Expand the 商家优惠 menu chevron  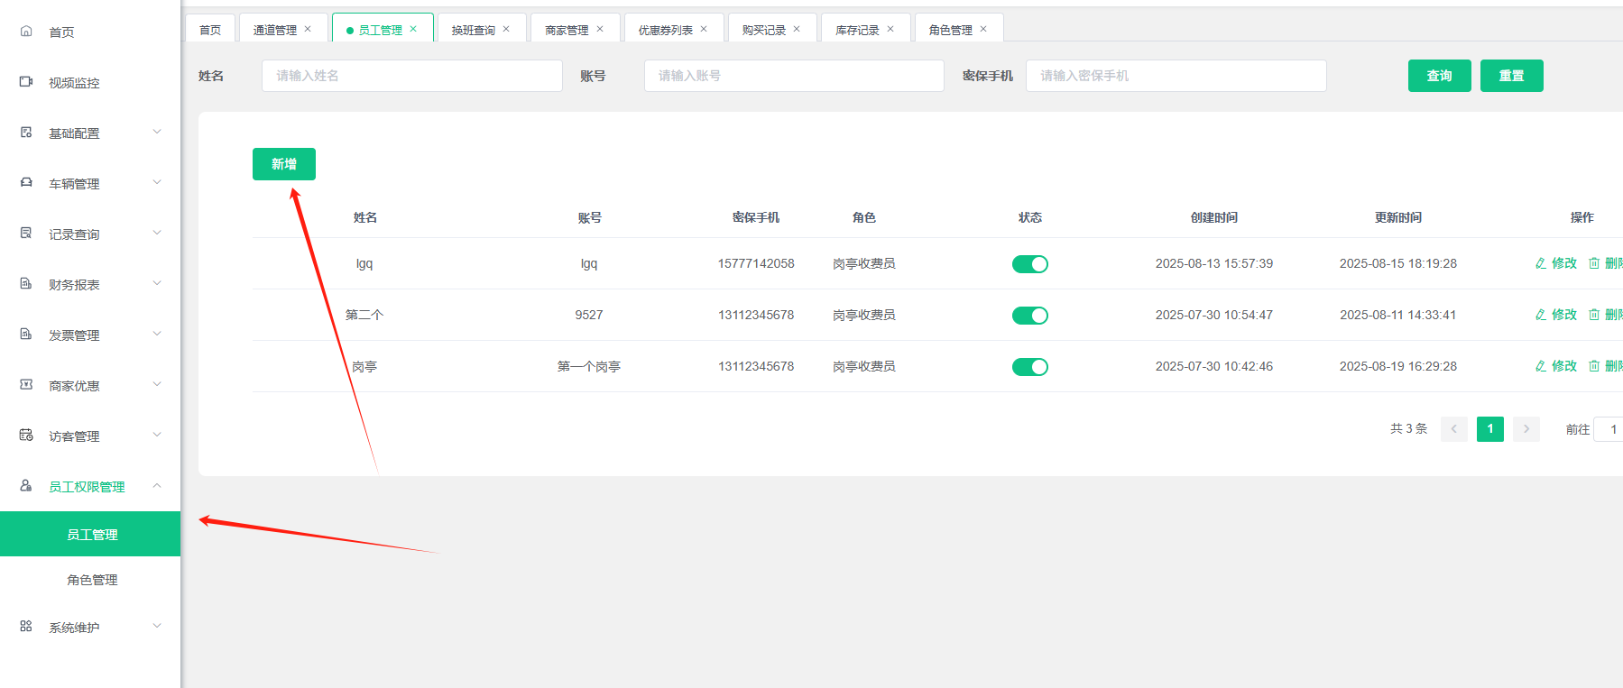pos(157,384)
